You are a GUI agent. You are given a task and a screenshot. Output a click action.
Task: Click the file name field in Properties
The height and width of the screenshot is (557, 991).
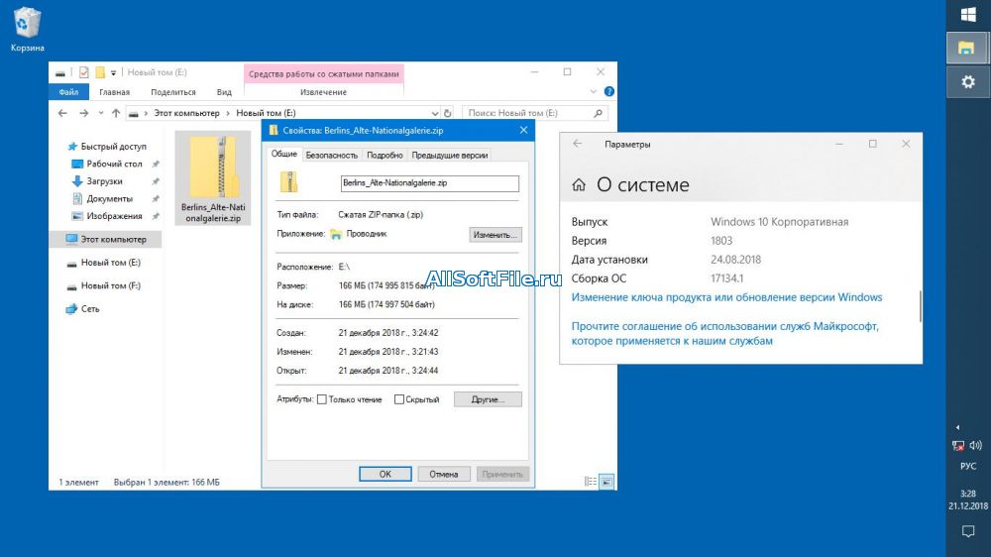428,183
